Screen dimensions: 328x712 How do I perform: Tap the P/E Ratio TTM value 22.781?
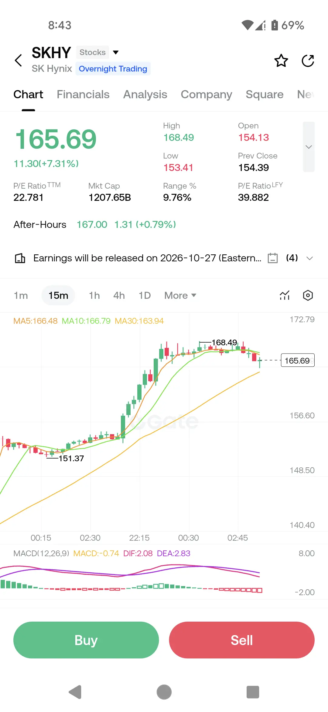pyautogui.click(x=28, y=197)
